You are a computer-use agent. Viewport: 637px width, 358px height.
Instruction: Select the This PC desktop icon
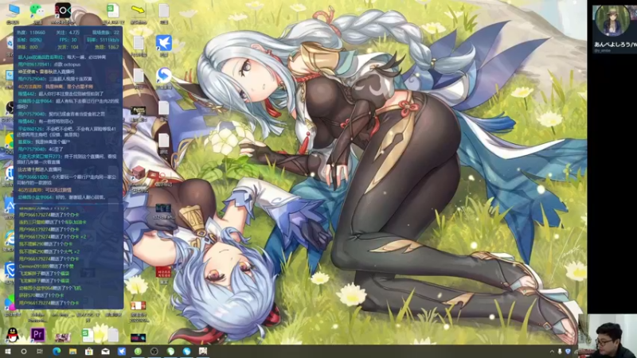click(13, 12)
